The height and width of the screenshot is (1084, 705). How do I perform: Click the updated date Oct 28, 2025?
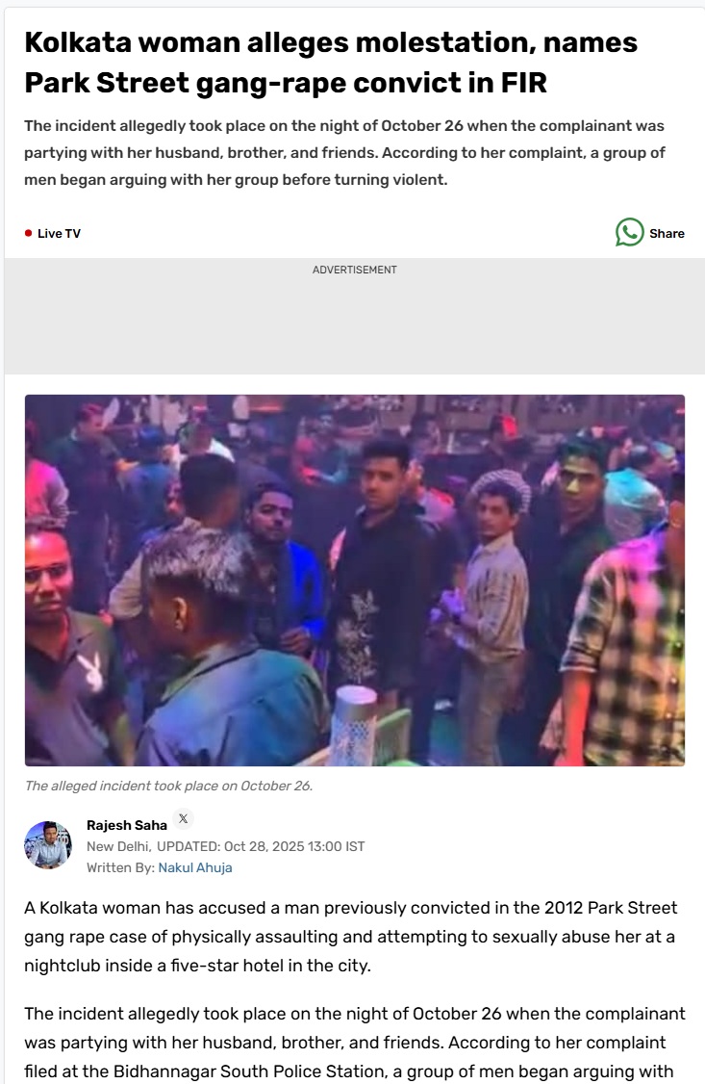pyautogui.click(x=261, y=847)
